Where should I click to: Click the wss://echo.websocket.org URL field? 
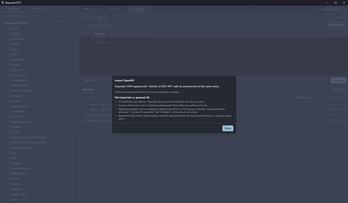coord(204,25)
